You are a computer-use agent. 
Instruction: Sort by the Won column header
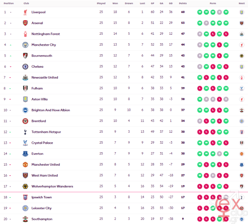pos(115,3)
